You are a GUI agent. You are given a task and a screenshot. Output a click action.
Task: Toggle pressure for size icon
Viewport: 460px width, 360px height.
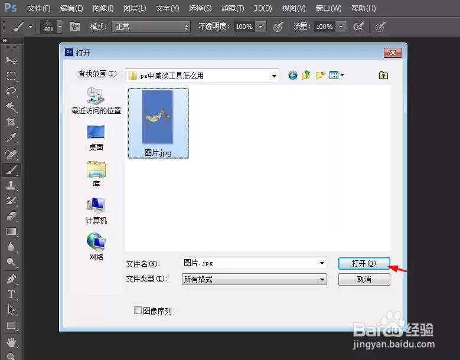pyautogui.click(x=380, y=27)
